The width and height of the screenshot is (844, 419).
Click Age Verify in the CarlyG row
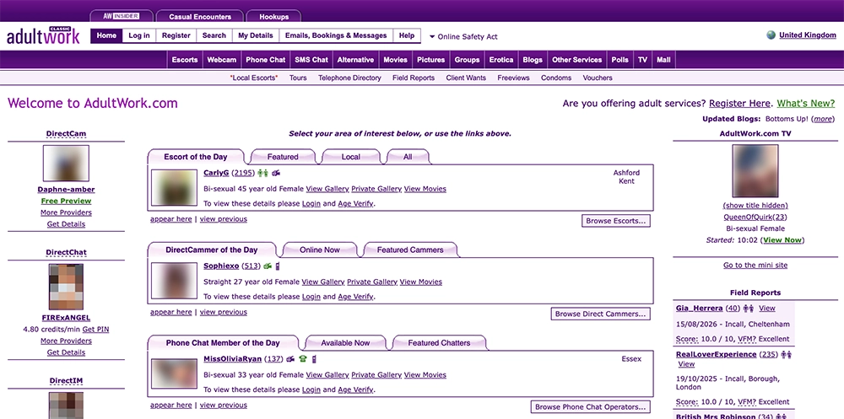pos(355,204)
